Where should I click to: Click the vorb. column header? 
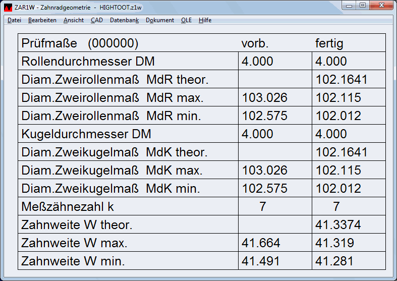coord(255,43)
